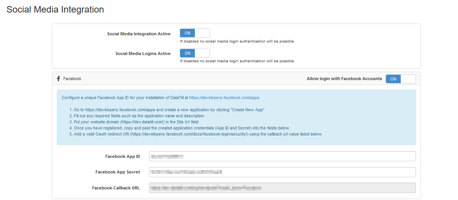The width and height of the screenshot is (458, 200).
Task: Select the Facebook Callback URL field
Action: [282, 188]
